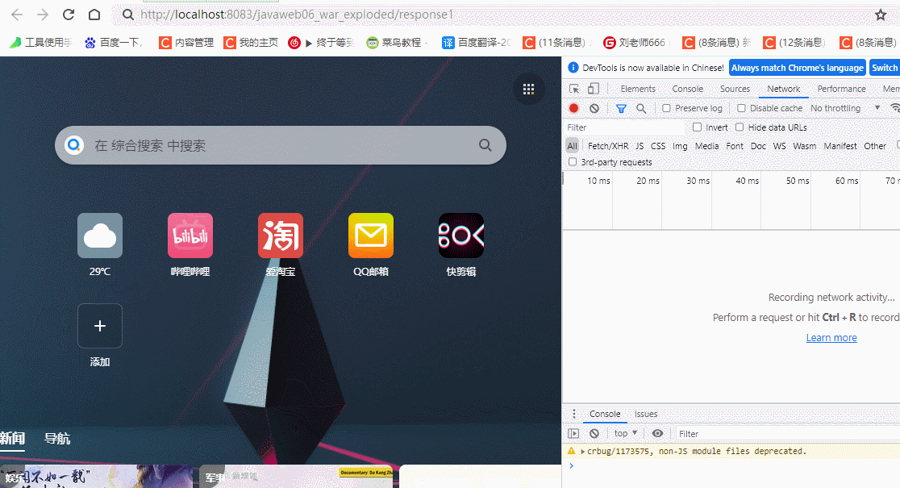
Task: Toggle the device toolbar icon
Action: pos(594,89)
